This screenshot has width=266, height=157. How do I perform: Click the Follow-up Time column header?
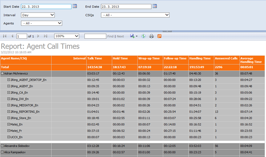(x=176, y=60)
